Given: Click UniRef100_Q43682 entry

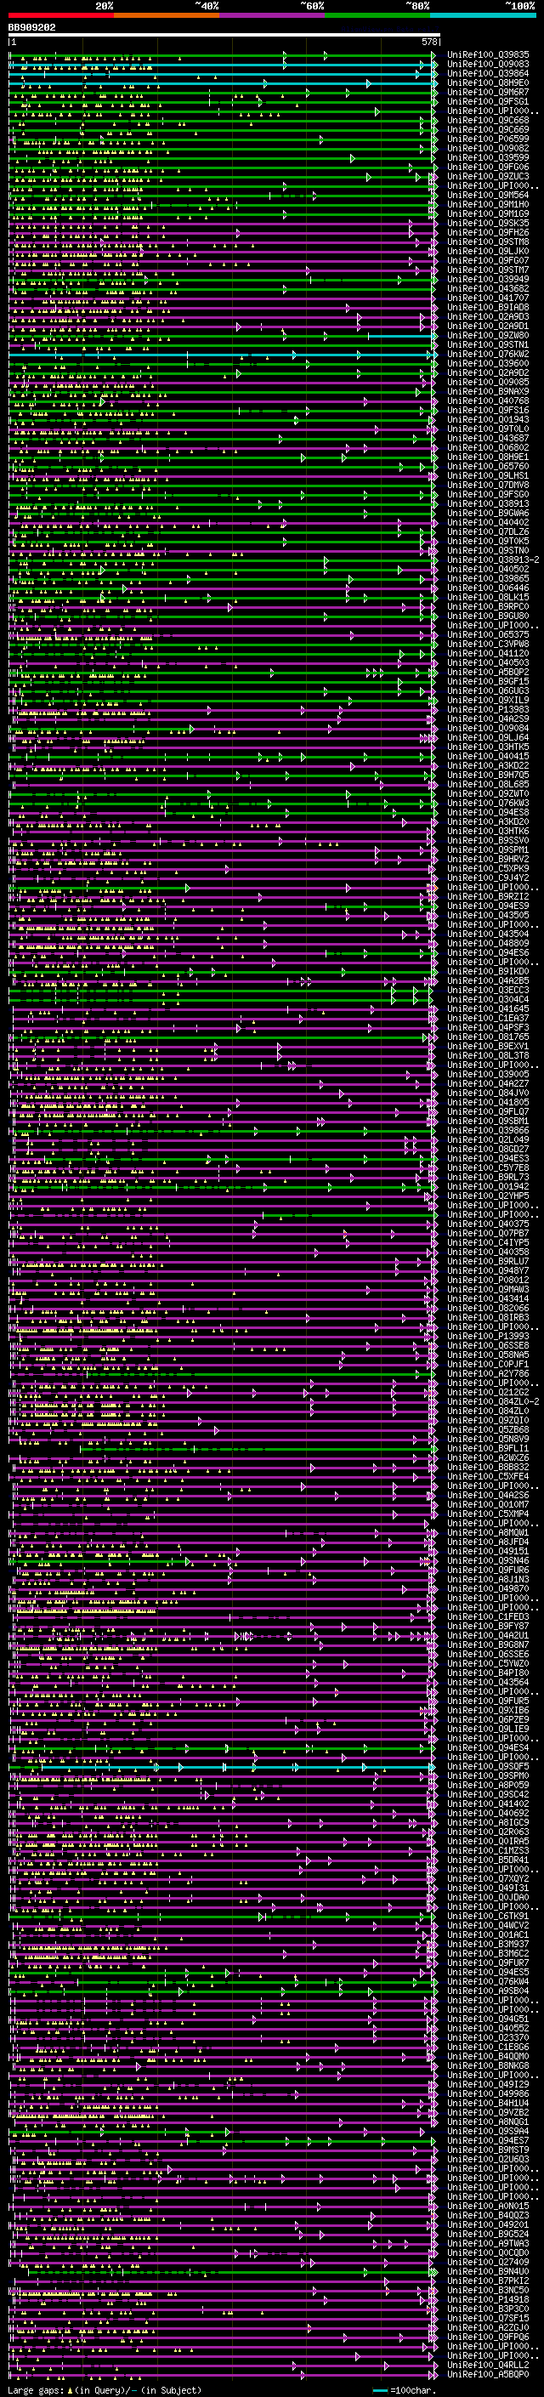Looking at the screenshot, I should click(x=488, y=288).
